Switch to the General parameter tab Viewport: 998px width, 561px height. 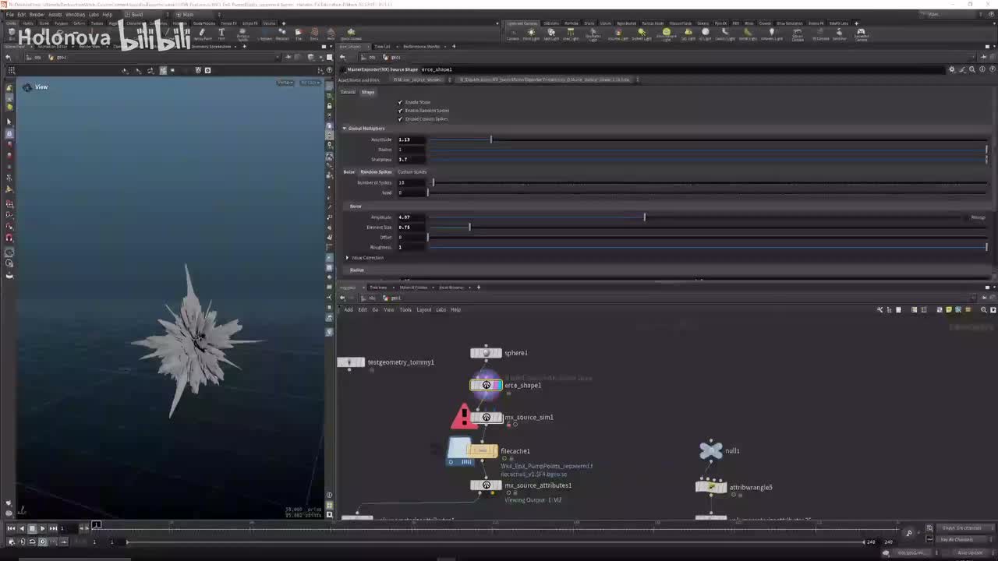coord(348,92)
